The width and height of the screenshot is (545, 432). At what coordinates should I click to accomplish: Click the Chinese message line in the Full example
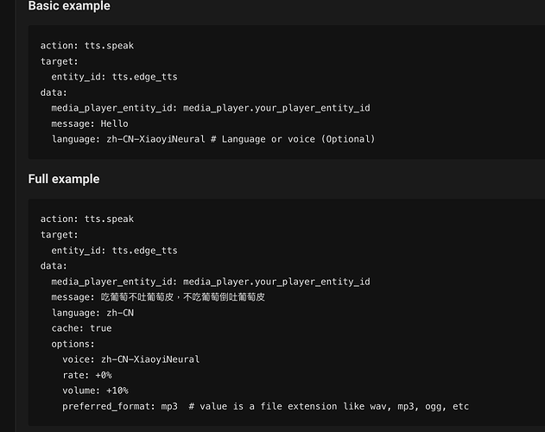(157, 297)
